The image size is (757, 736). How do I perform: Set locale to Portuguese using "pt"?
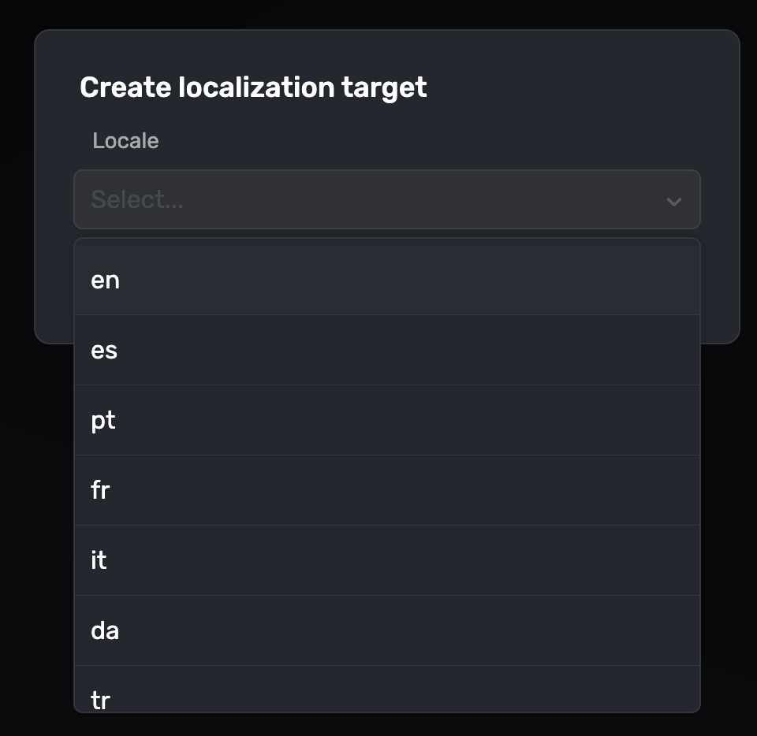pos(386,421)
